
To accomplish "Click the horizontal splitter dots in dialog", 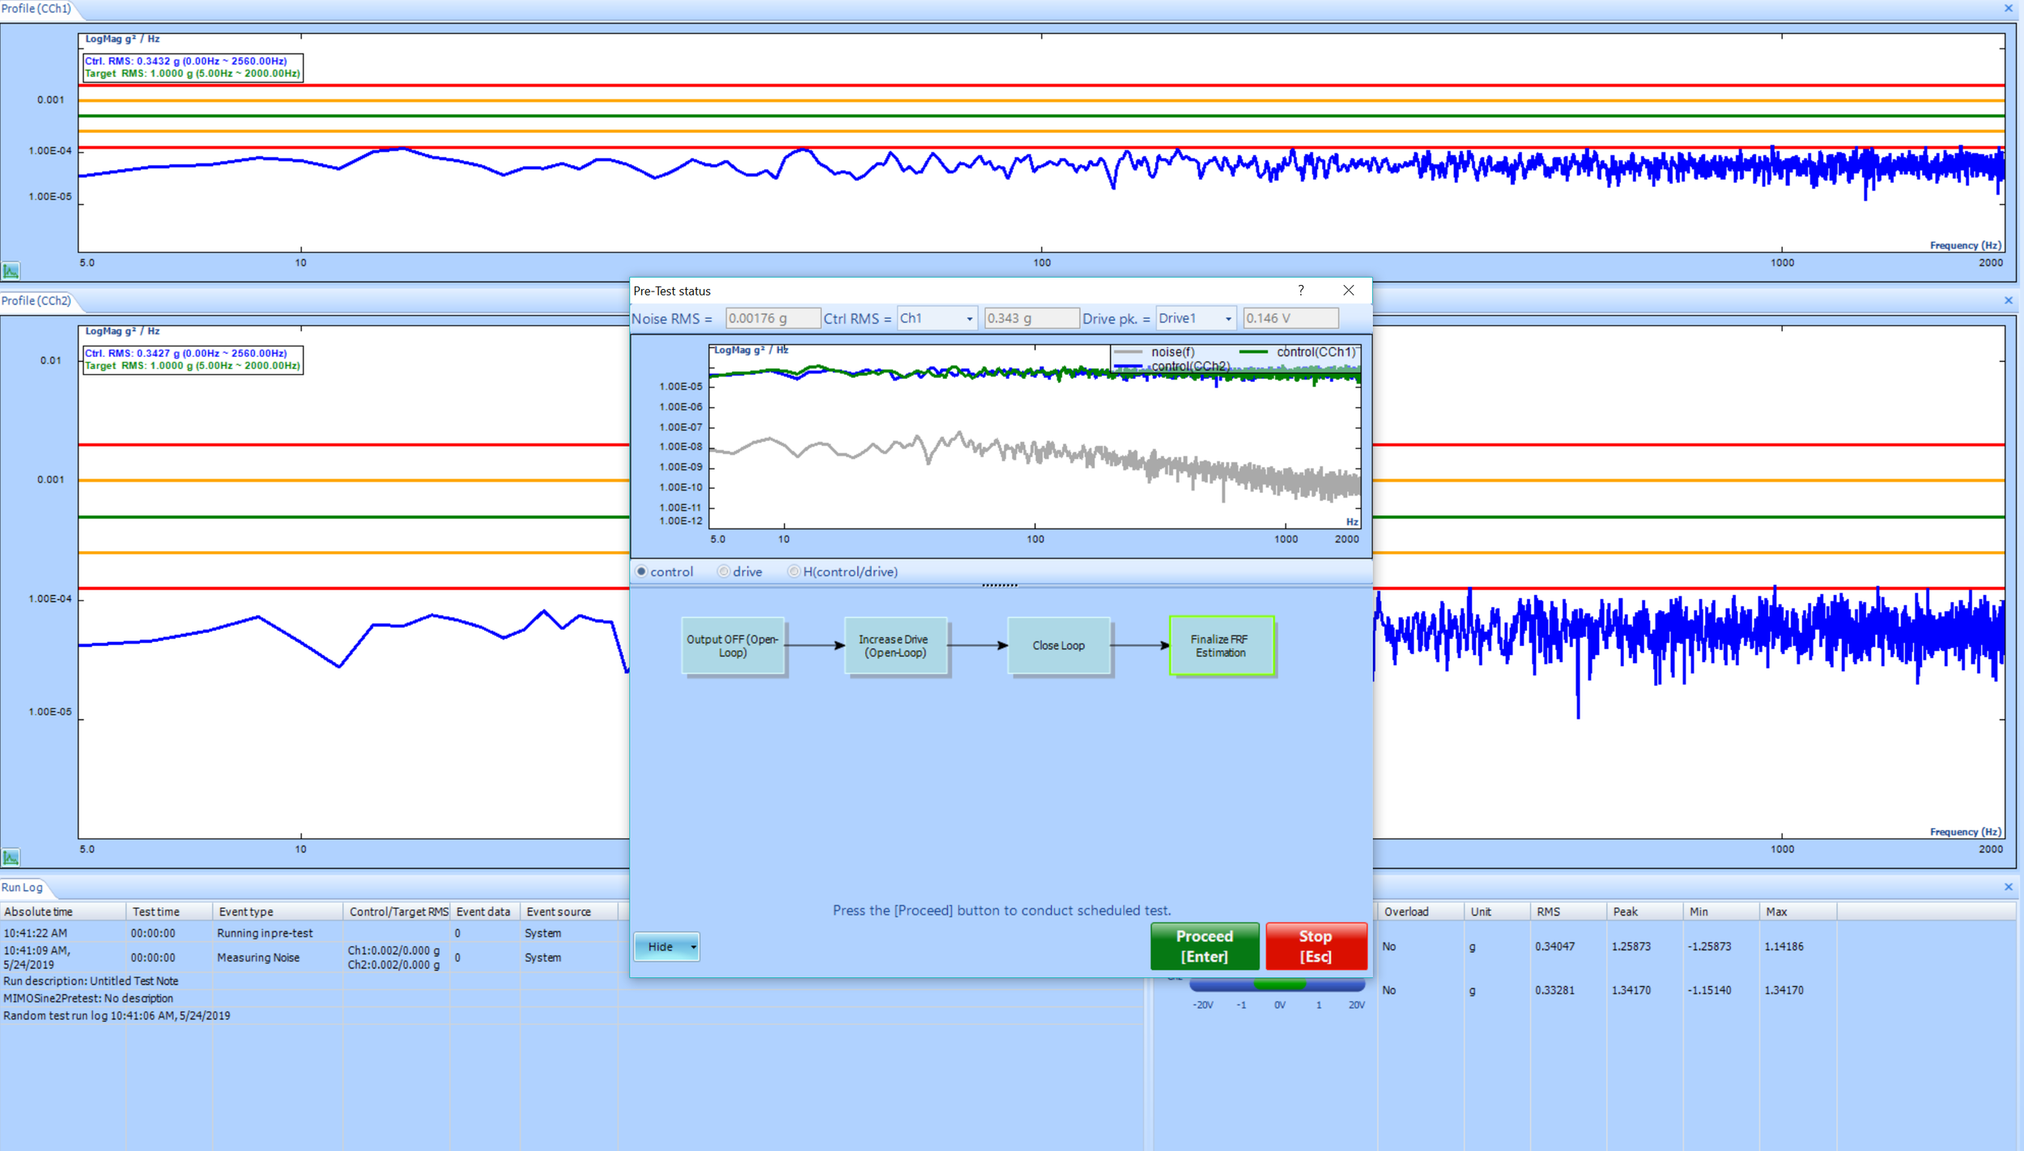I will point(1000,584).
